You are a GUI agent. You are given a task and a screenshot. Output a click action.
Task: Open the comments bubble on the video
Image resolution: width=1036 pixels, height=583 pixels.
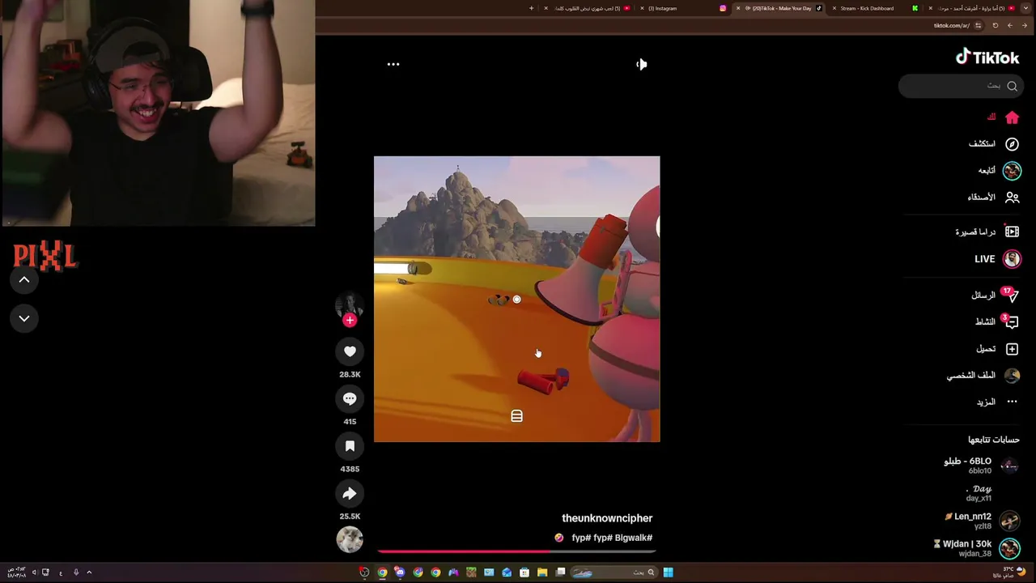coord(350,398)
